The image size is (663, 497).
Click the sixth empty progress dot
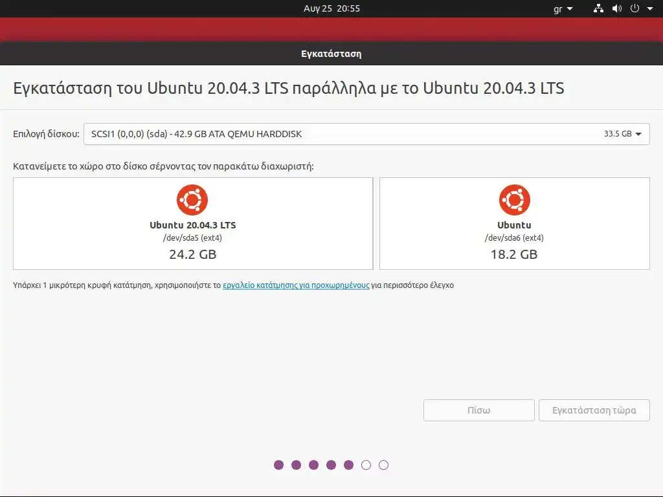pos(366,465)
